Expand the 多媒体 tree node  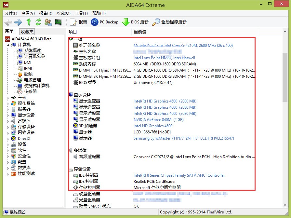point(8,121)
